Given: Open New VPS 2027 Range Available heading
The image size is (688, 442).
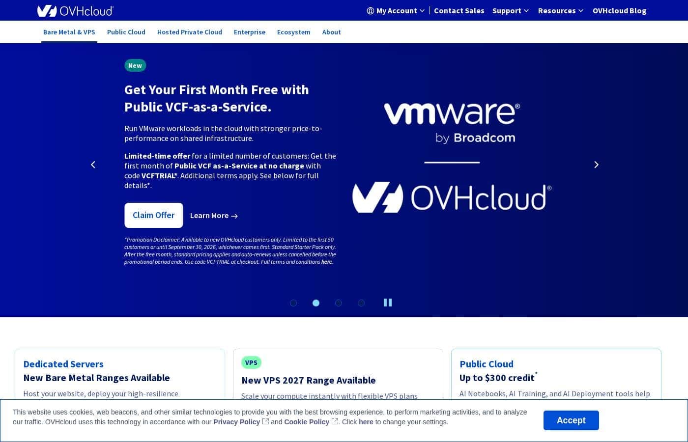Looking at the screenshot, I should click(x=309, y=380).
